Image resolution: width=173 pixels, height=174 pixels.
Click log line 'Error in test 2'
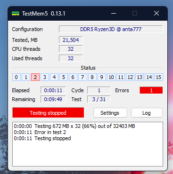40,132
